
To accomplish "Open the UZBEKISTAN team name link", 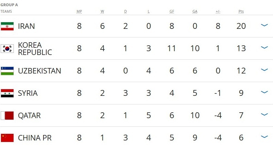I will click(x=39, y=71).
